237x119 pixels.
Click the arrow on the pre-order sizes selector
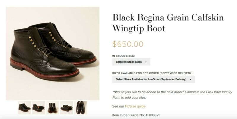tap(190, 79)
